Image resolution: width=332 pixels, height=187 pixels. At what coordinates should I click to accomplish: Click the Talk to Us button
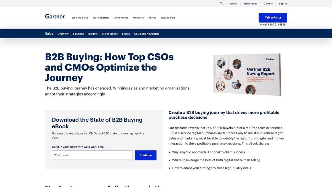pyautogui.click(x=273, y=18)
